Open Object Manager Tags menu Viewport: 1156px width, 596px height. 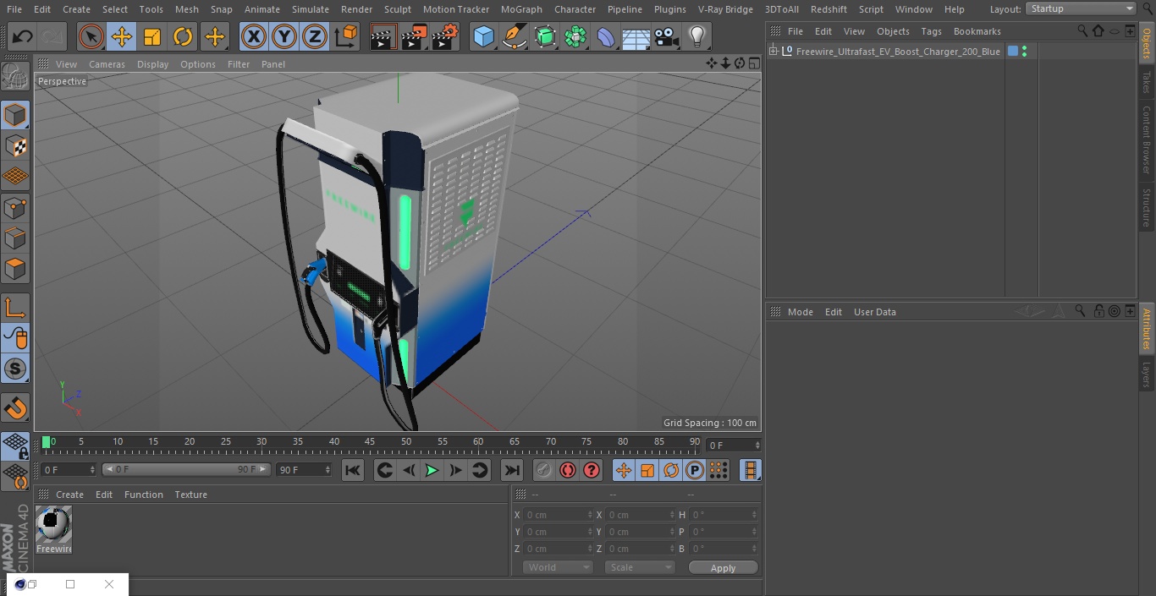pyautogui.click(x=931, y=31)
